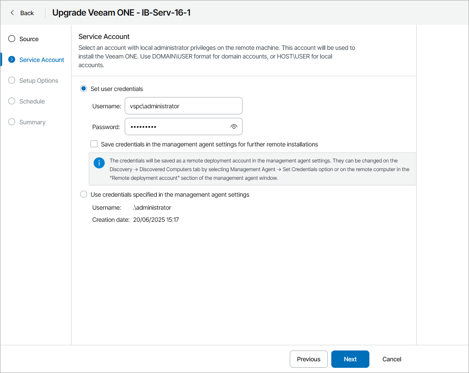Click the Source step circle icon
The height and width of the screenshot is (373, 469).
click(12, 39)
